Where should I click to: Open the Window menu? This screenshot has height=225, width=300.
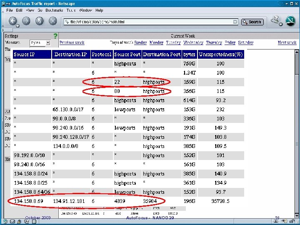tap(85, 10)
